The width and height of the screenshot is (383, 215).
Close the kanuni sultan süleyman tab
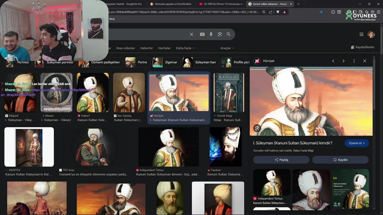click(x=291, y=4)
